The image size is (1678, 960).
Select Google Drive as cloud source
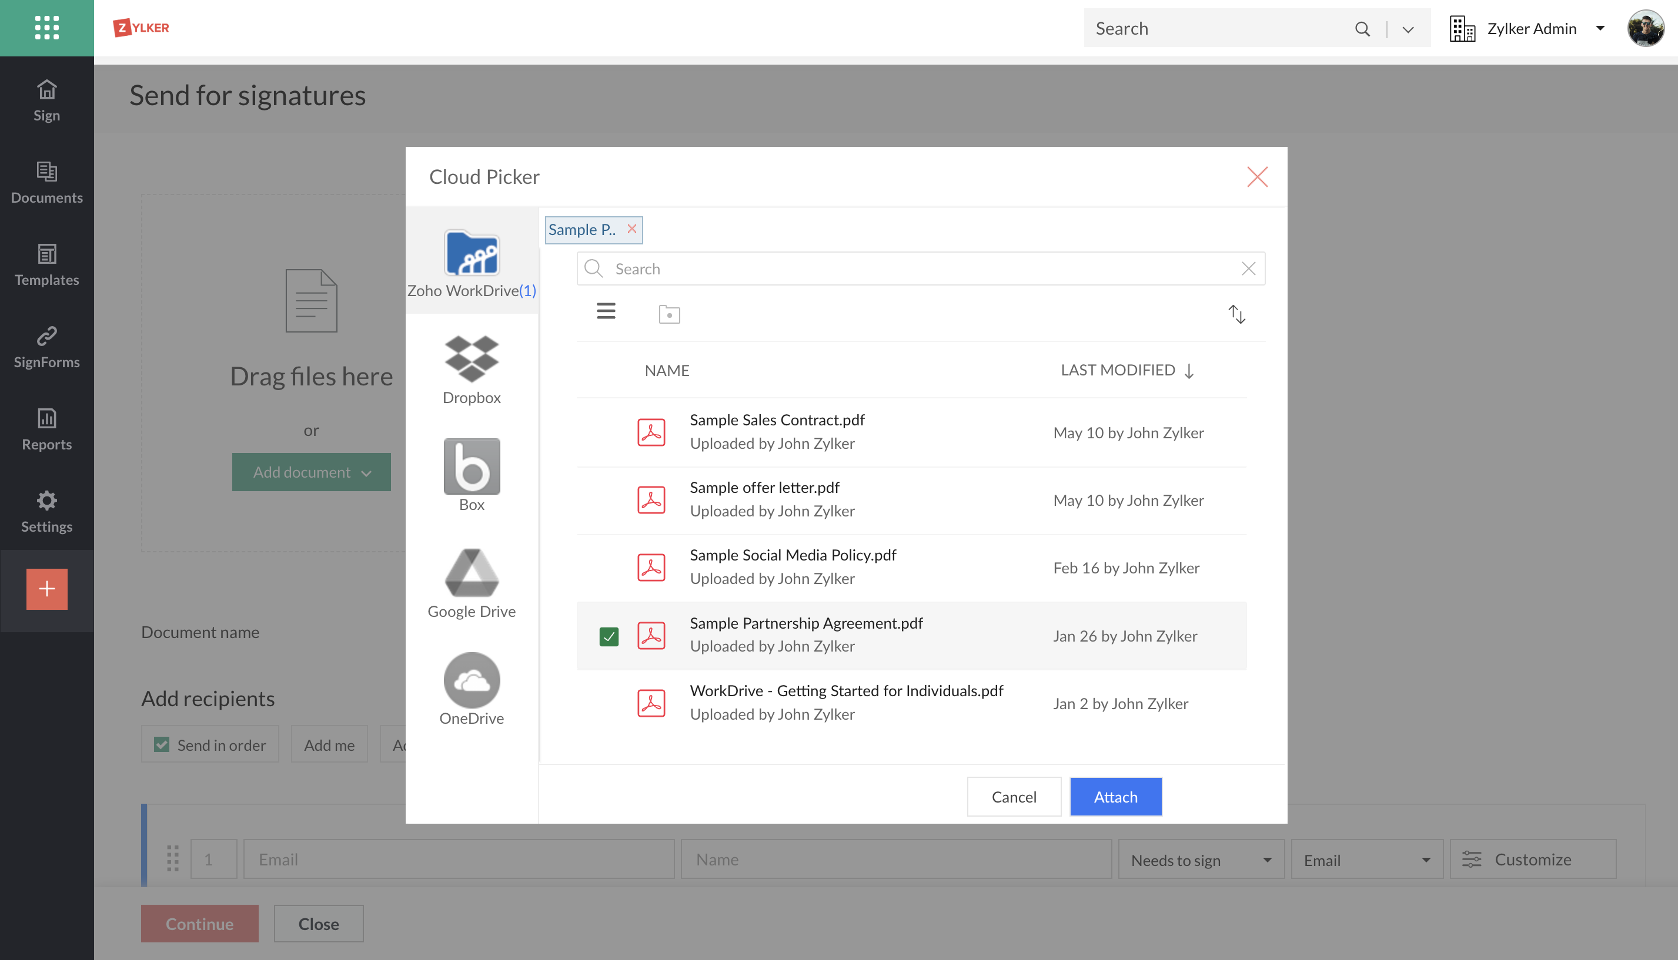click(x=470, y=583)
